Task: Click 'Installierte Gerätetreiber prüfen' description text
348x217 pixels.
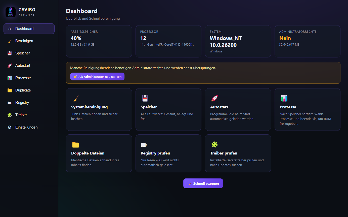Action: pyautogui.click(x=237, y=163)
